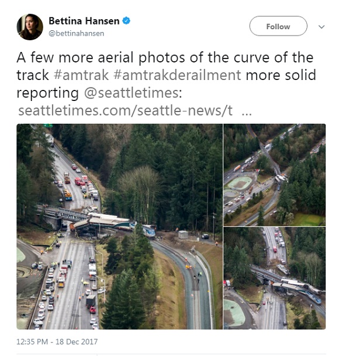Open the seattletimes.com article link
This screenshot has width=339, height=356.
click(x=125, y=110)
